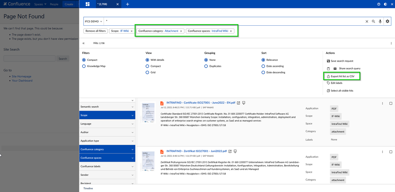Collapse the filter panel with double-chevron
Image resolution: width=395 pixels, height=192 pixels.
(x=83, y=43)
